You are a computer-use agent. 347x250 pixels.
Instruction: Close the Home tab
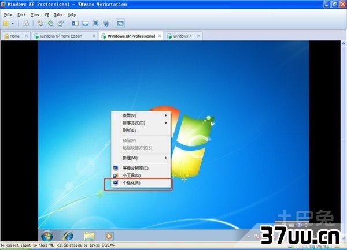27,36
